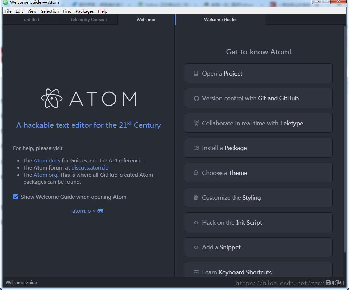This screenshot has height=290, width=349.
Task: Click the Welcome Guide scrollbar
Action: coord(345,139)
